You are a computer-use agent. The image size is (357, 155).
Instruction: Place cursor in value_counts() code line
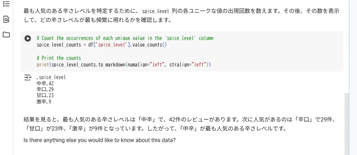pyautogui.click(x=102, y=45)
